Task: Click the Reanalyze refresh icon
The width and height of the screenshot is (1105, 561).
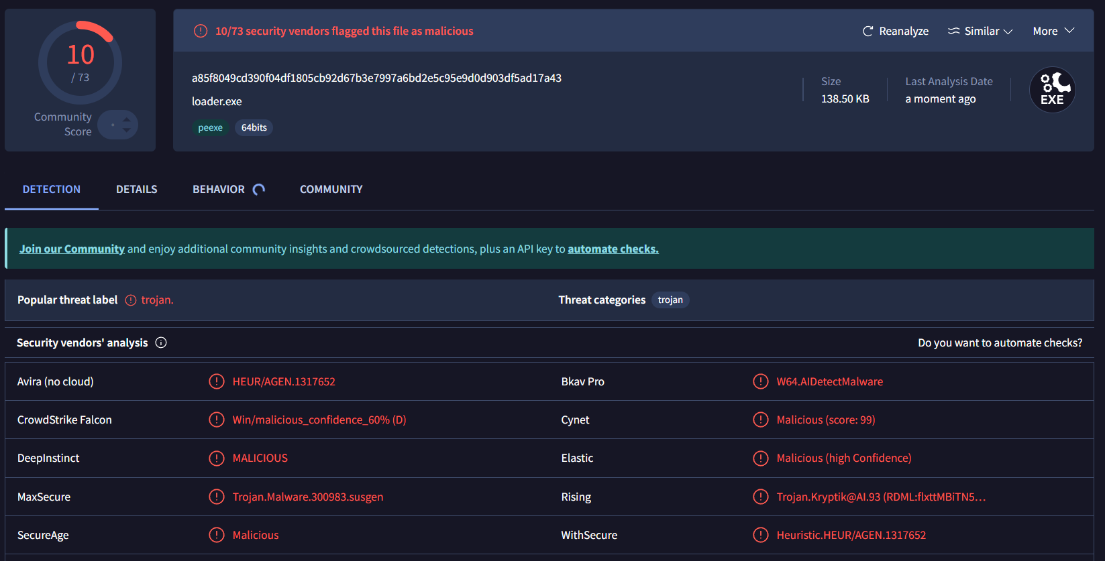Action: click(867, 31)
